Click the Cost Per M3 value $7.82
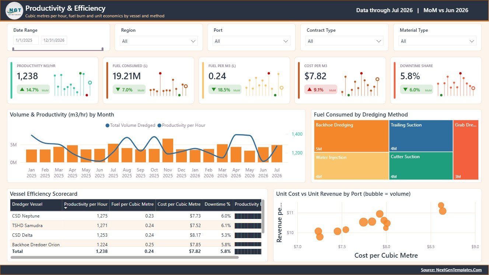Viewport: 489px width, 275px height. (315, 76)
